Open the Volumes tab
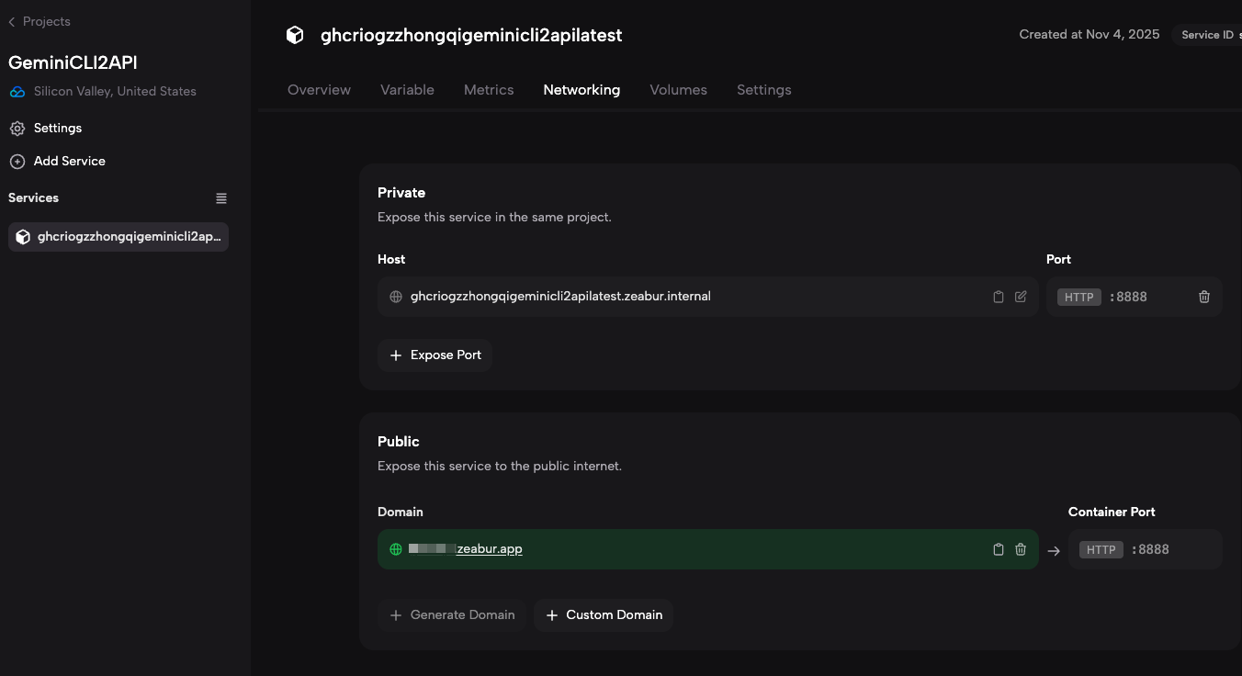Image resolution: width=1242 pixels, height=676 pixels. click(x=678, y=90)
